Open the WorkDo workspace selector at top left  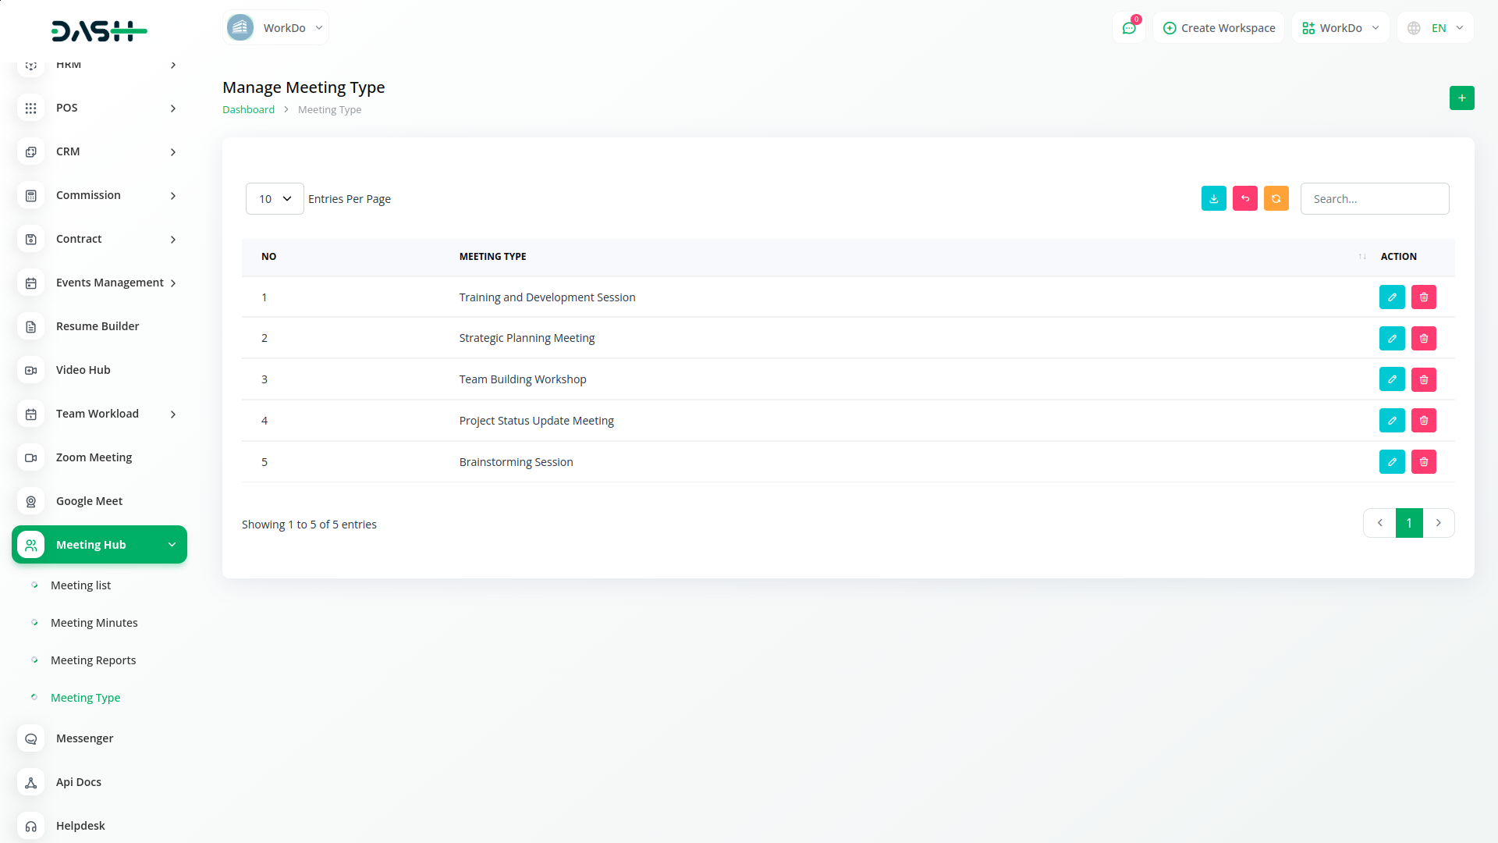tap(275, 28)
